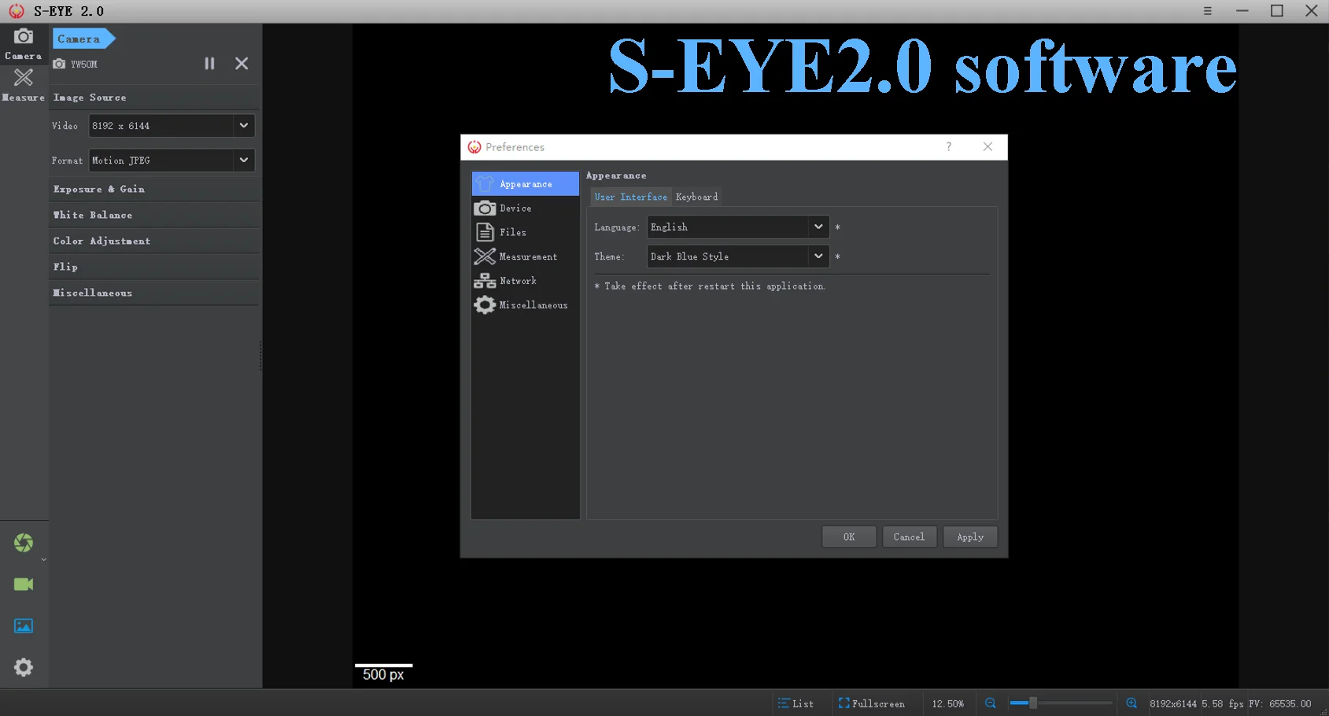Select Measurement category in Preferences
This screenshot has height=716, width=1329.
[x=525, y=257]
